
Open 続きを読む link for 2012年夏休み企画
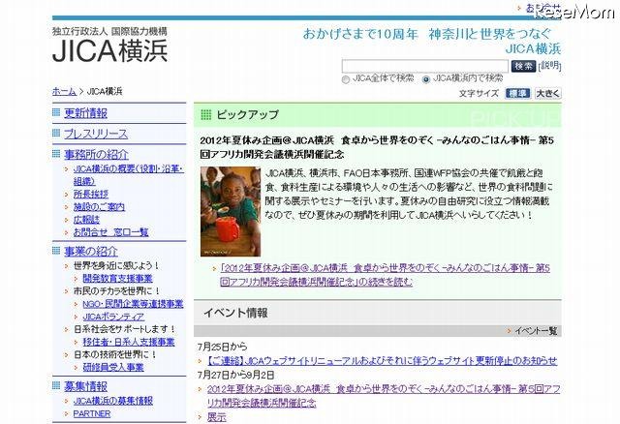click(386, 275)
